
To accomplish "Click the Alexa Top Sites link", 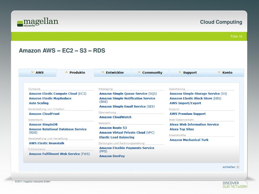I will pos(182,129).
